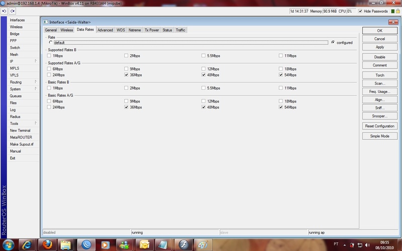Toggle the Hide Passwords checkbox
The image size is (402, 251).
[x=360, y=11]
